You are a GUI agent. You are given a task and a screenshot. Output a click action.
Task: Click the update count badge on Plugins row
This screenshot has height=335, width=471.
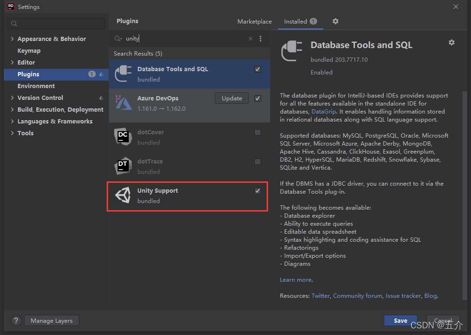pyautogui.click(x=92, y=74)
